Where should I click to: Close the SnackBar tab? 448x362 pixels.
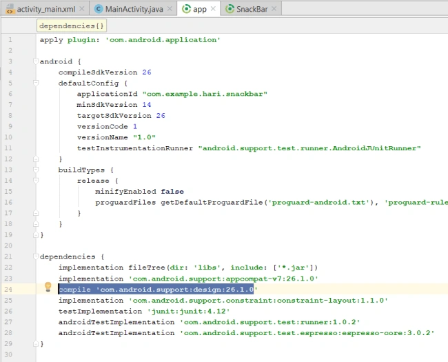(x=274, y=9)
